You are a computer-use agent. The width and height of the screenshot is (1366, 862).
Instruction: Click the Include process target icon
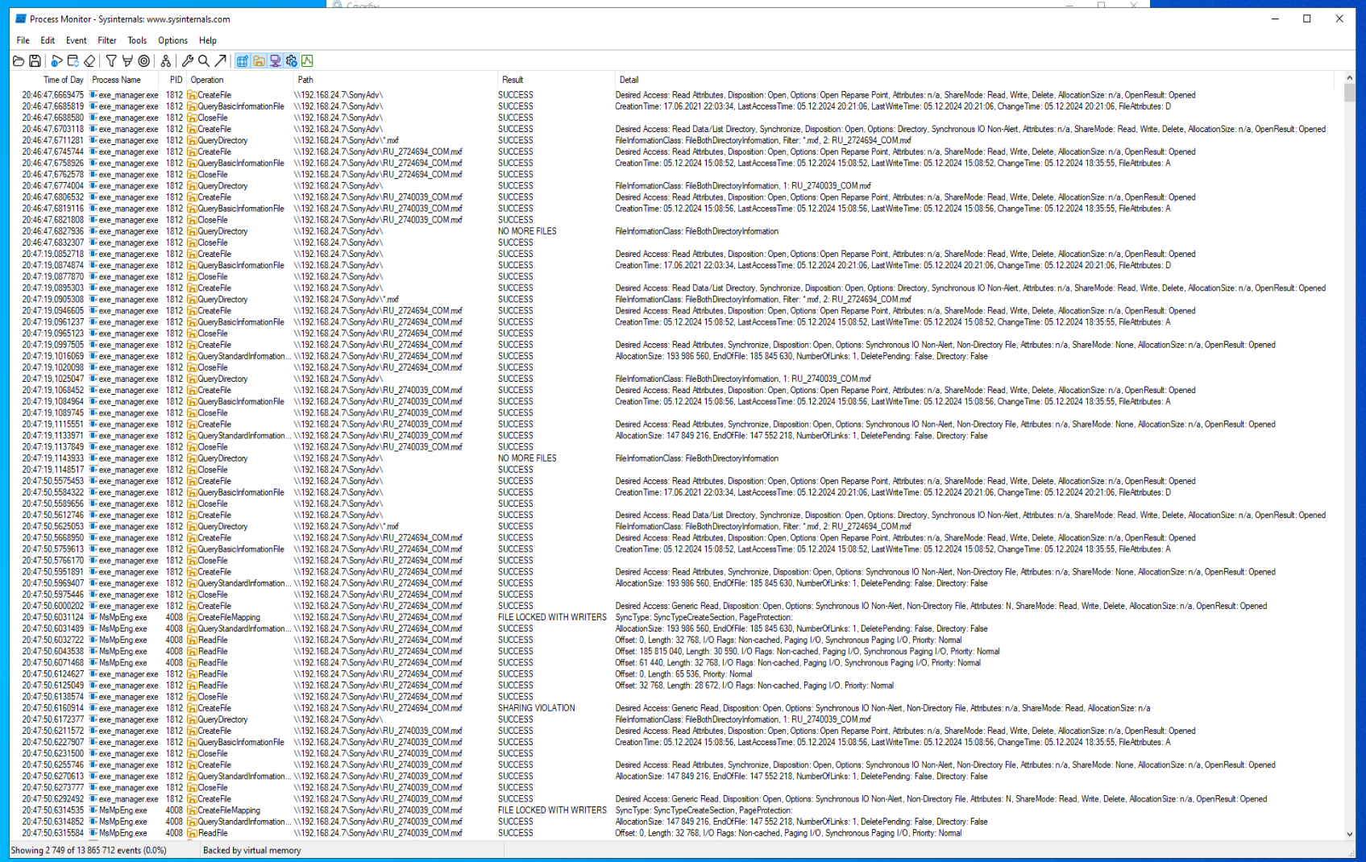point(144,60)
